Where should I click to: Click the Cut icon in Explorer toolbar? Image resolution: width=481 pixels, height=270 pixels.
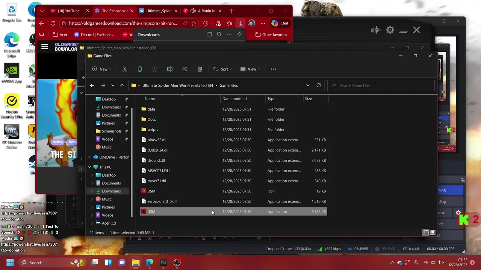click(x=125, y=69)
